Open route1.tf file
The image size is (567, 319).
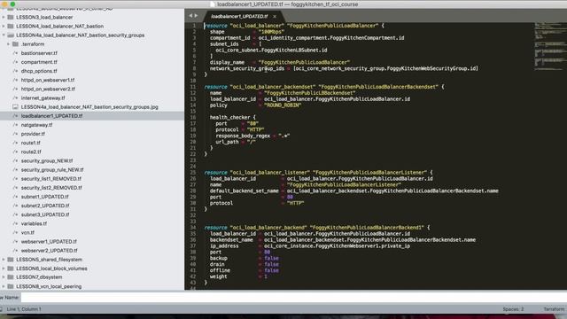pos(31,143)
